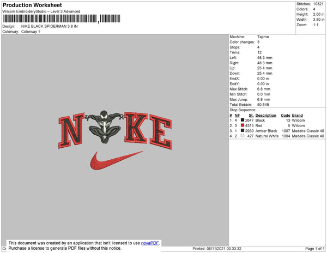Select the Natural White color swatch
The height and width of the screenshot is (253, 327).
pyautogui.click(x=243, y=136)
